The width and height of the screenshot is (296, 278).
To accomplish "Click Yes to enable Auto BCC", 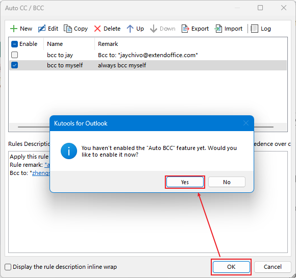I will 185,182.
